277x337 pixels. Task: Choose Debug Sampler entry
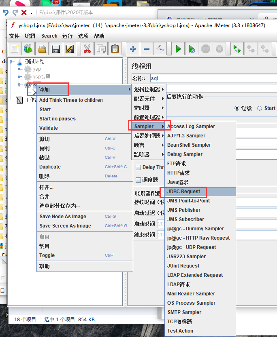click(200, 154)
